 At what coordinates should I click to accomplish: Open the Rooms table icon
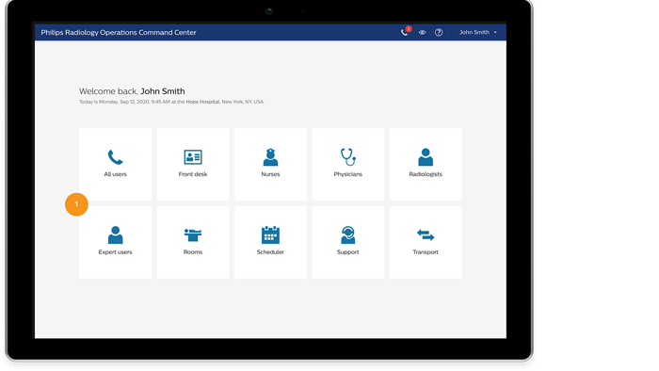tap(193, 234)
